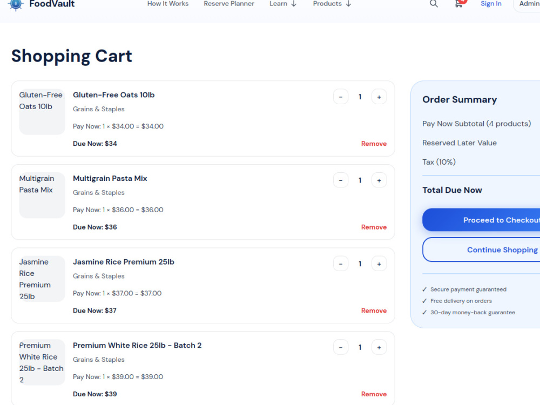Image resolution: width=540 pixels, height=405 pixels.
Task: Click 'Free delivery on orders' text
Action: pyautogui.click(x=461, y=301)
